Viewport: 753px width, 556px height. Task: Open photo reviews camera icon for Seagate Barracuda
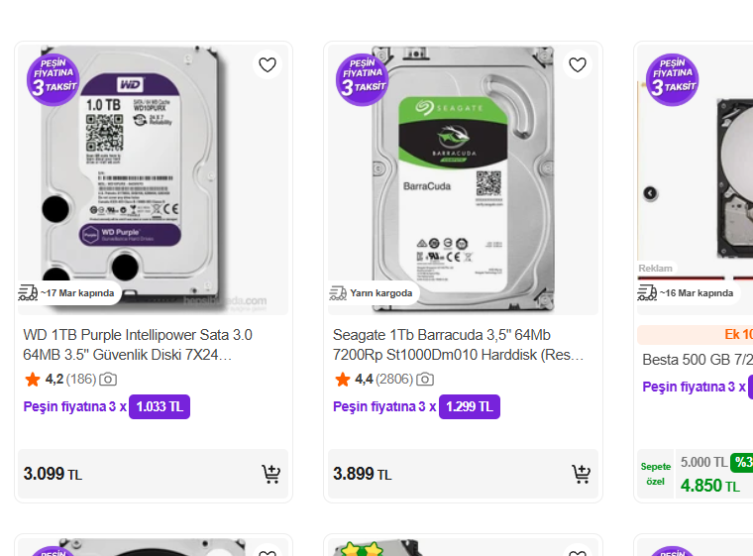pyautogui.click(x=425, y=379)
